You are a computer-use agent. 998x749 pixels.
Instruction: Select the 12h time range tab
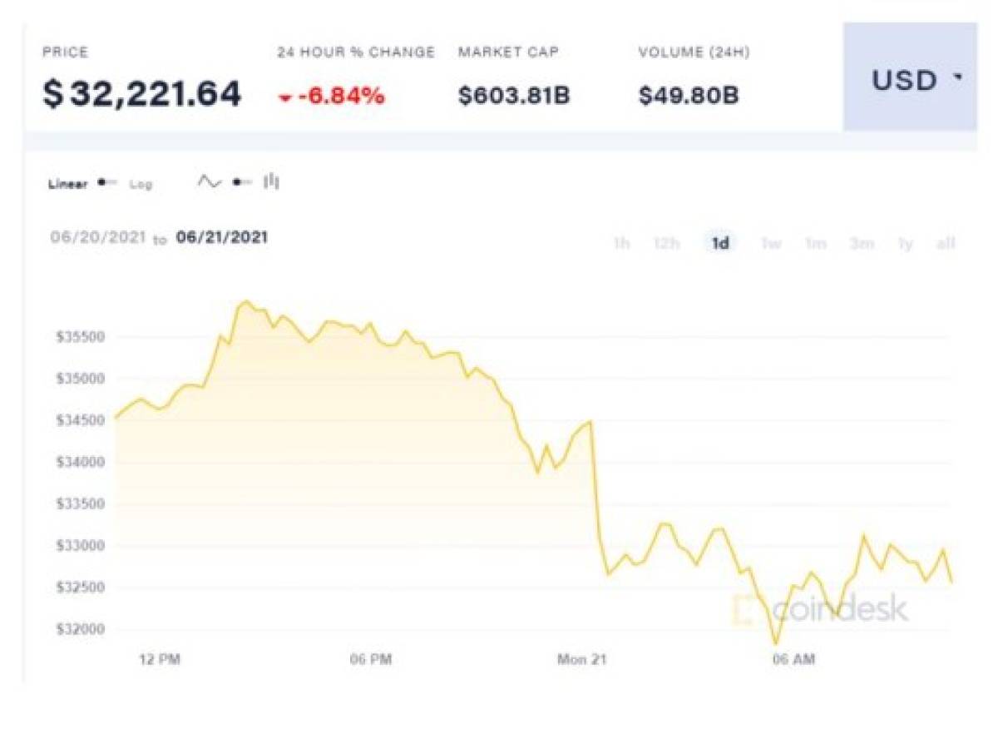point(666,244)
